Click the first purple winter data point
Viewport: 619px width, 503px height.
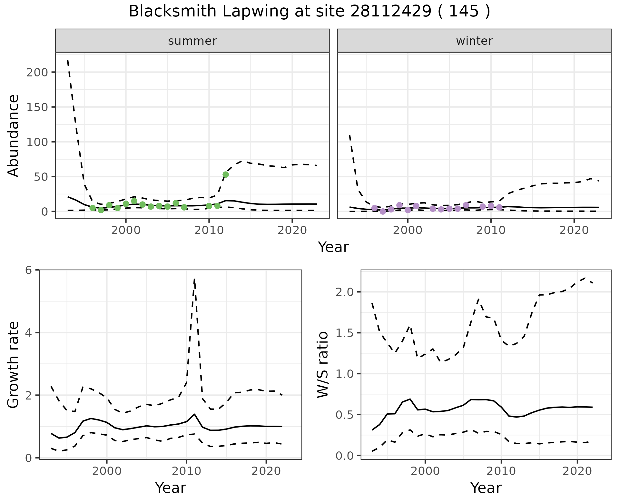(x=374, y=208)
